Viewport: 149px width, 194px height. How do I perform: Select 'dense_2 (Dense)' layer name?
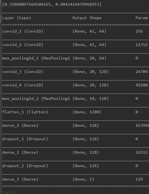click(x=20, y=152)
